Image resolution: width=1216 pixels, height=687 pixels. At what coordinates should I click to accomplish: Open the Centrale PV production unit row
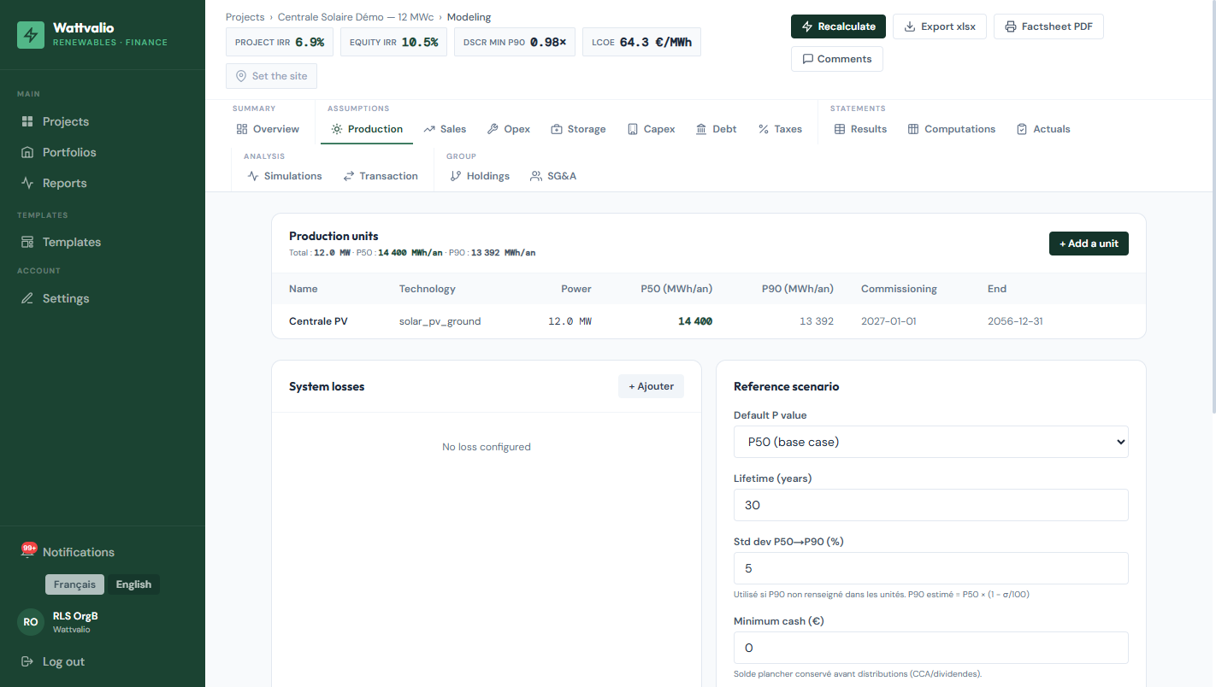click(x=708, y=321)
